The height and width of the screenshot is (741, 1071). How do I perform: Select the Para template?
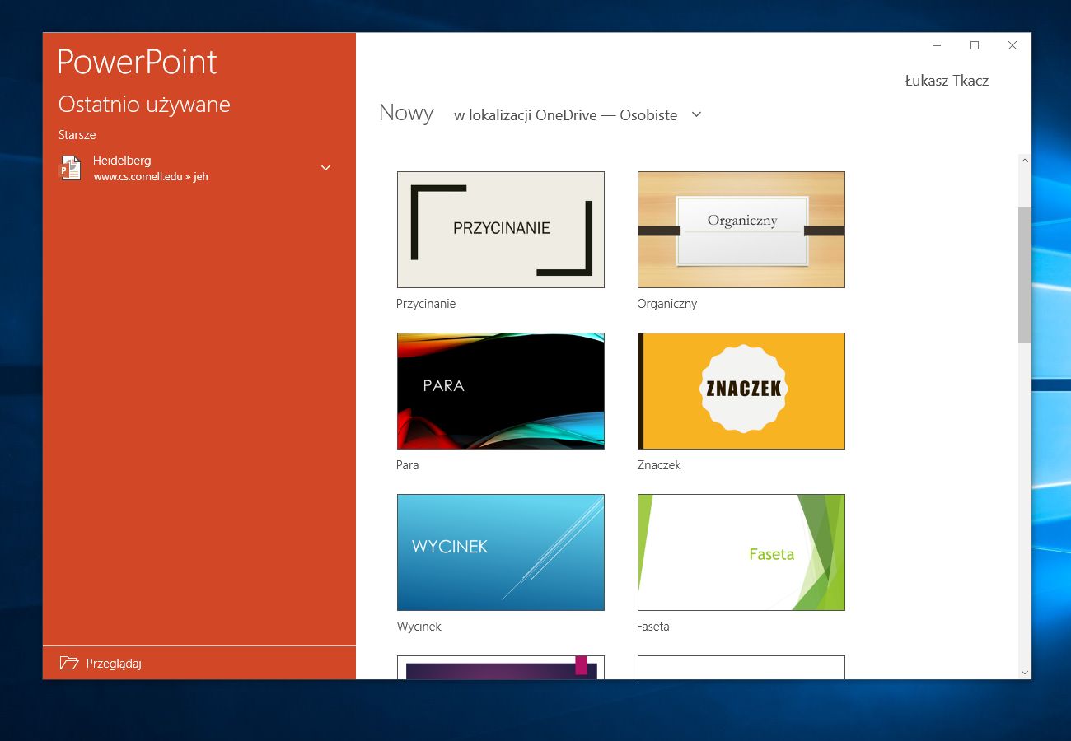500,390
